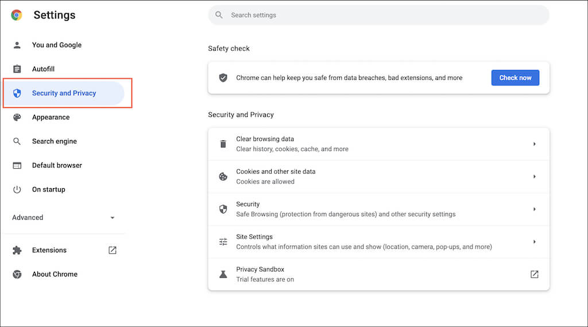
Task: Click the sliders icon for Site Settings
Action: click(223, 242)
